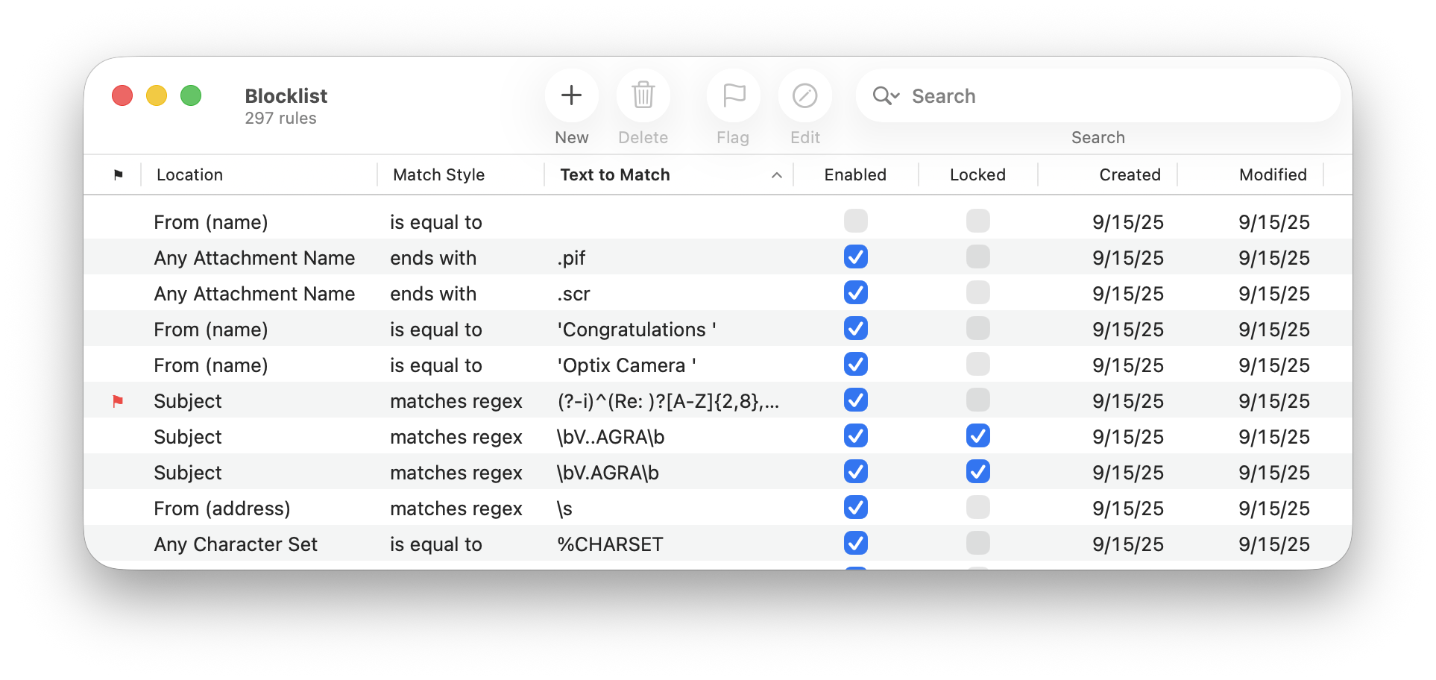Sort rules by the Location column header
Image resolution: width=1436 pixels, height=680 pixels.
coord(189,174)
